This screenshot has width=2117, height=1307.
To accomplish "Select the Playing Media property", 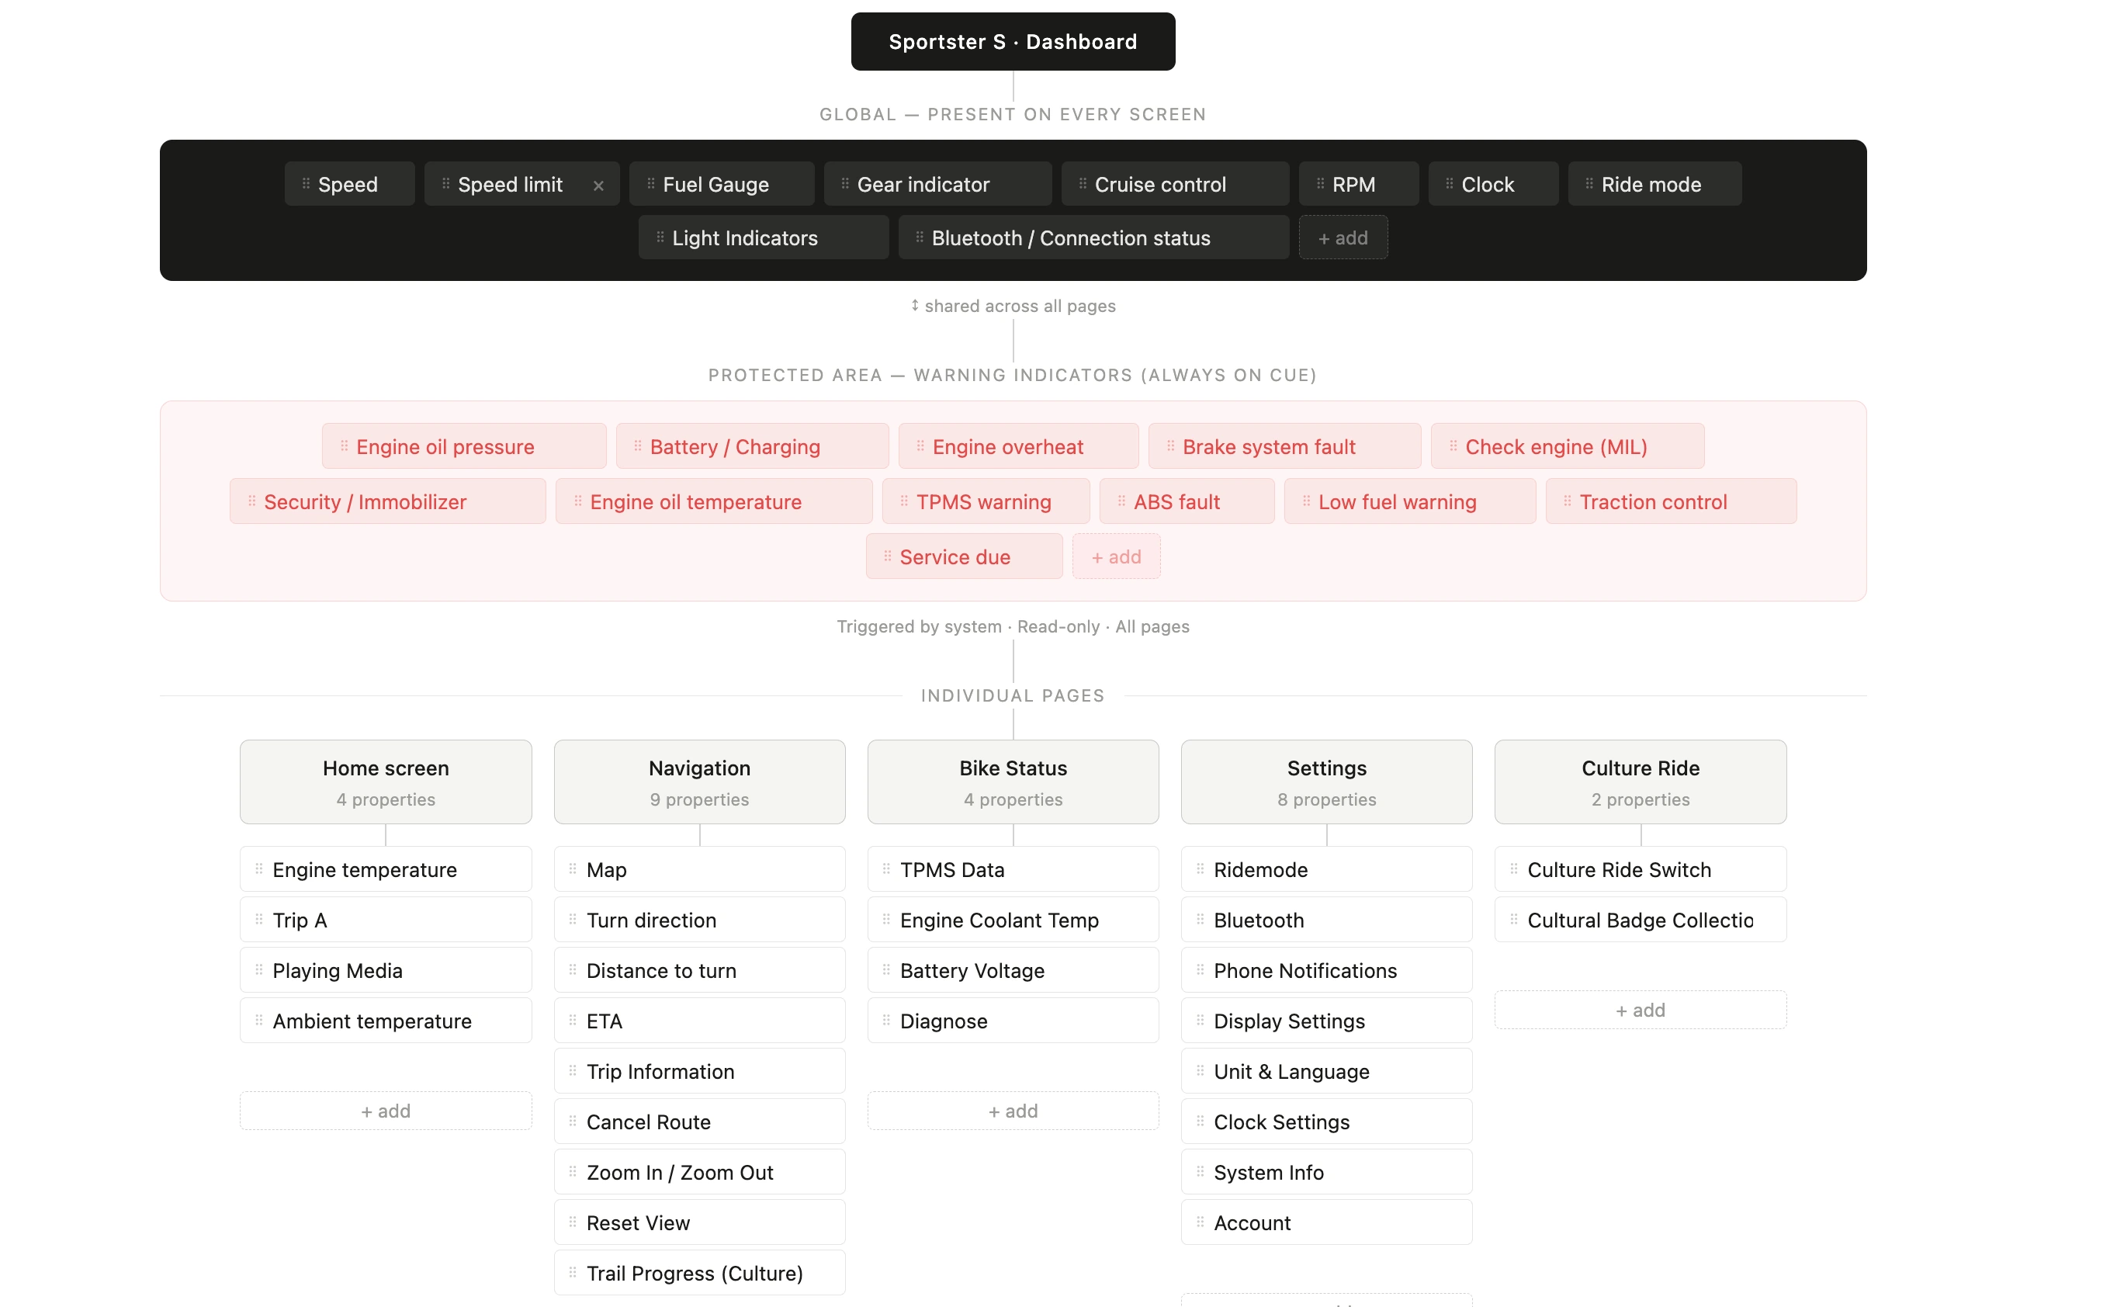I will pos(386,970).
